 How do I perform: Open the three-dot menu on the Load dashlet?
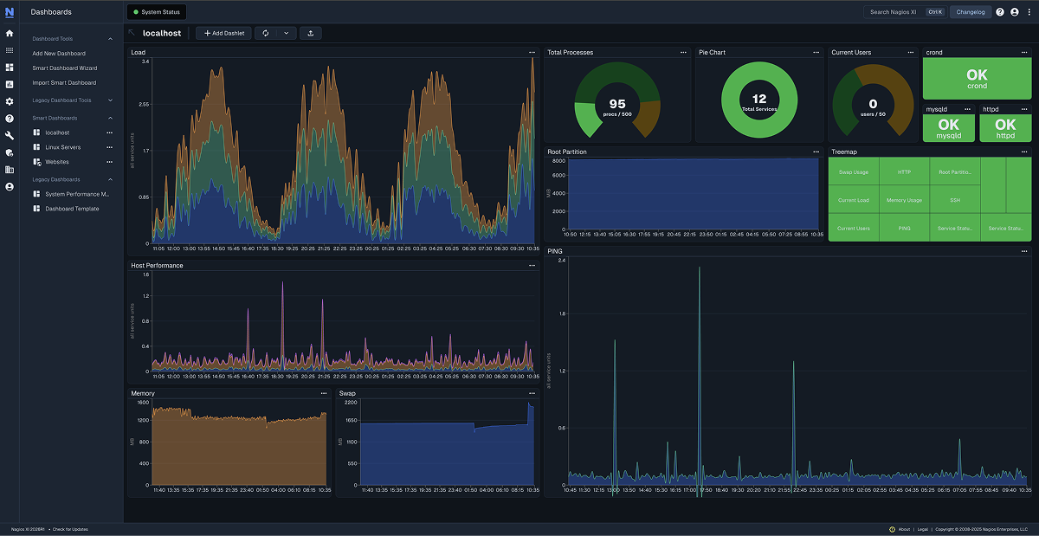pos(532,52)
